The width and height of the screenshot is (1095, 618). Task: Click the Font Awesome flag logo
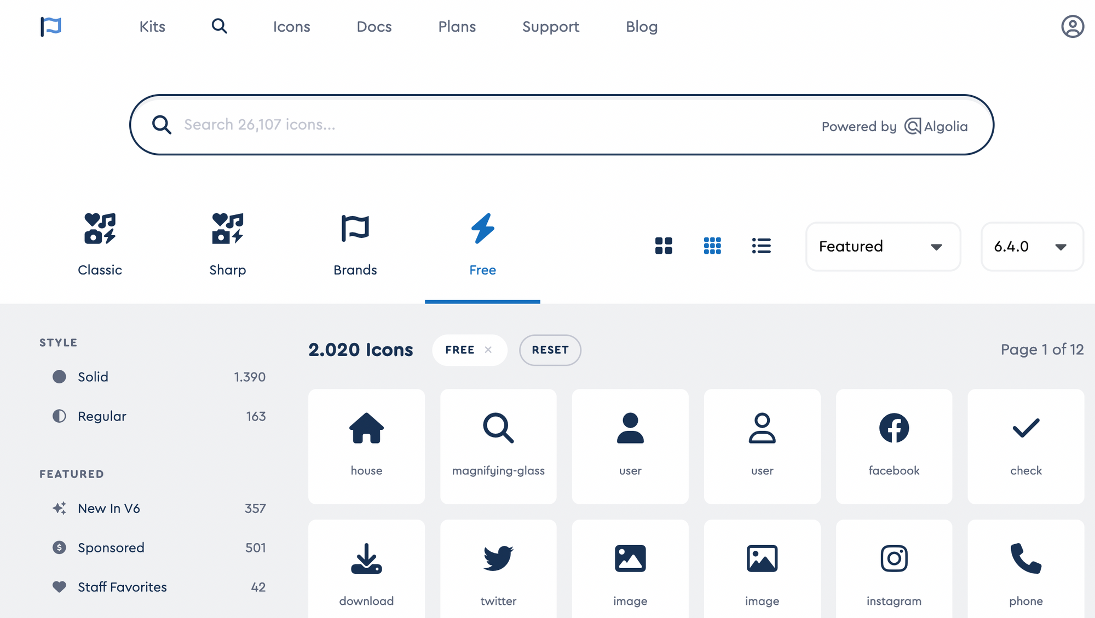tap(51, 26)
